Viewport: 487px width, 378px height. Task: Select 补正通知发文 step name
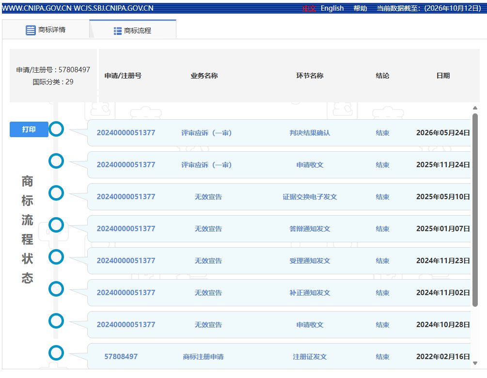click(x=310, y=293)
